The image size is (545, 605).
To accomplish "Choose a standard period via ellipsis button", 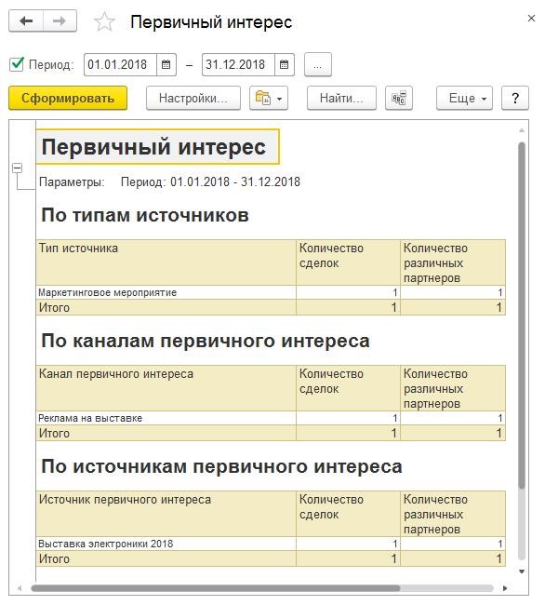I will [x=317, y=64].
